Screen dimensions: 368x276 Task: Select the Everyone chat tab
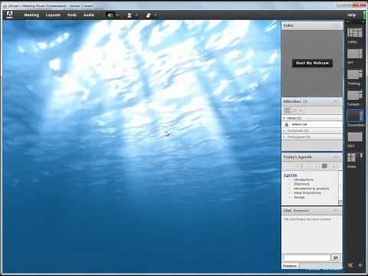[290, 266]
